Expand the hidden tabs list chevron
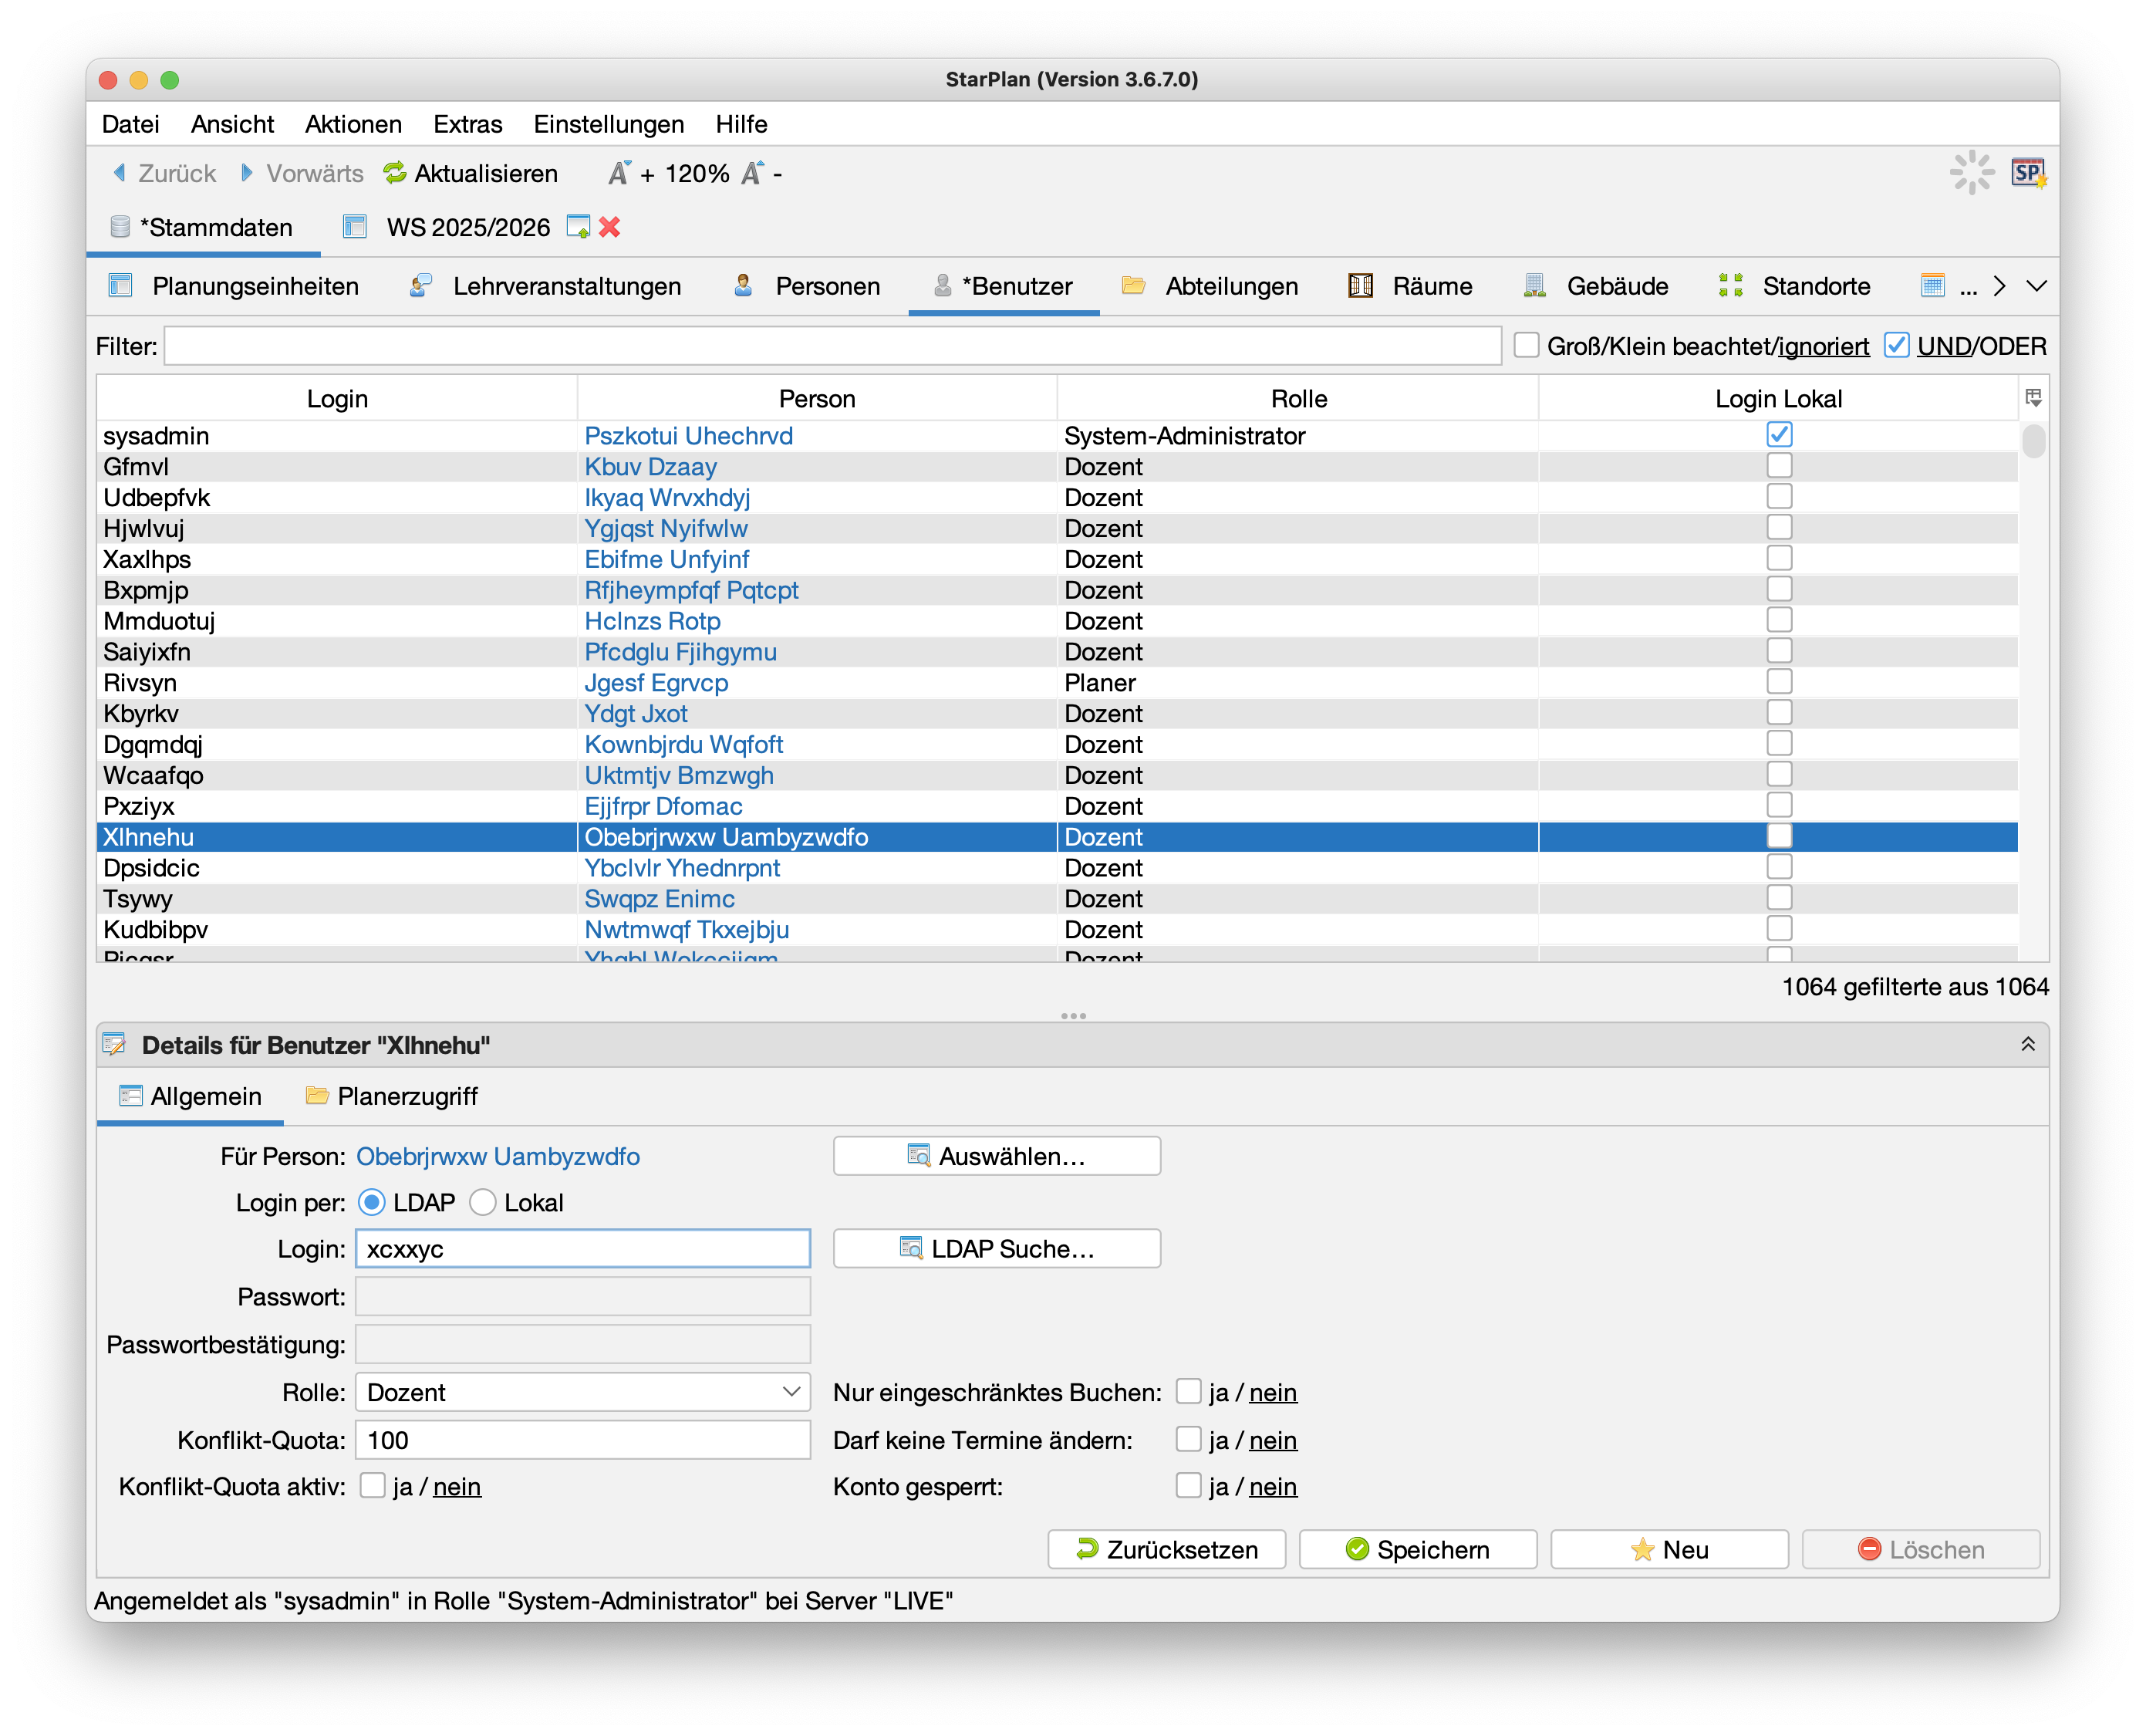The image size is (2146, 1736). coord(2036,286)
